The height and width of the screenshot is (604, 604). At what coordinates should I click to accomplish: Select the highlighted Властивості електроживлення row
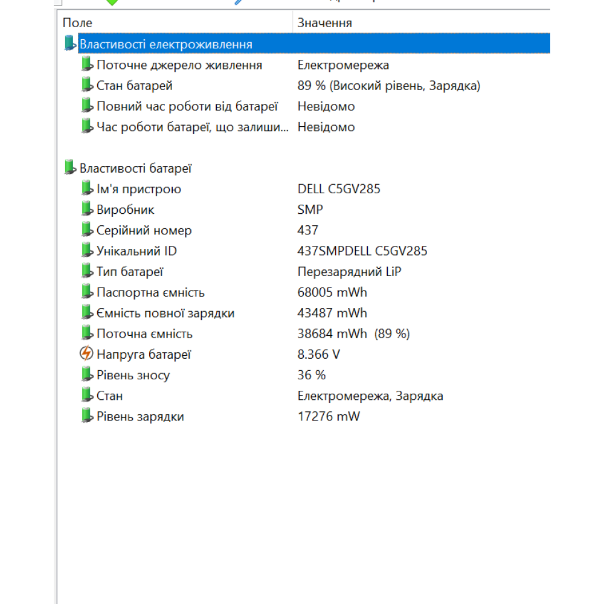[x=181, y=43]
